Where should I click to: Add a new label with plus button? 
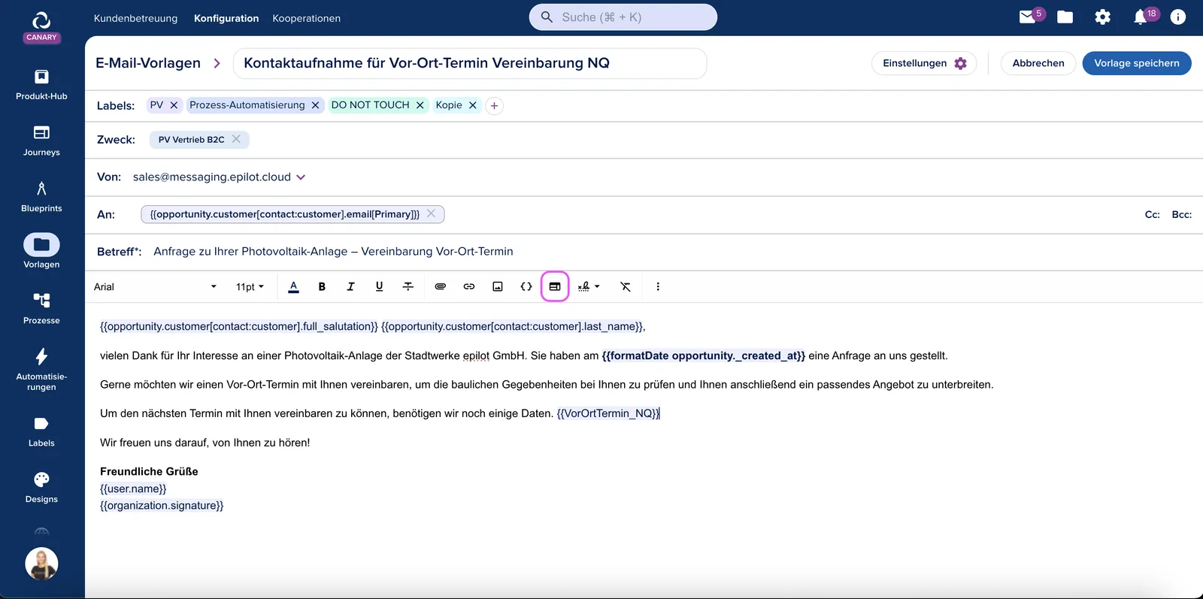494,106
